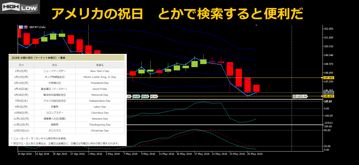Open the one-click trading panel icon
This screenshot has width=359, height=165.
[21, 27]
